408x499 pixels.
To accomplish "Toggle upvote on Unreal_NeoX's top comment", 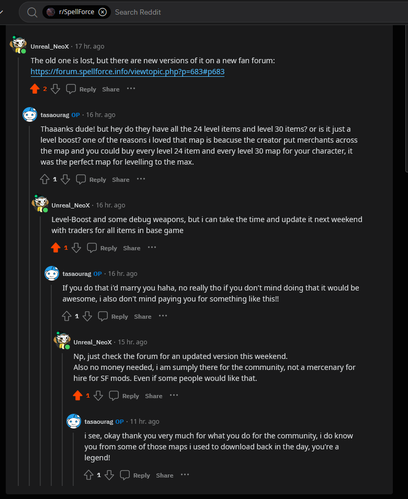I will [35, 89].
